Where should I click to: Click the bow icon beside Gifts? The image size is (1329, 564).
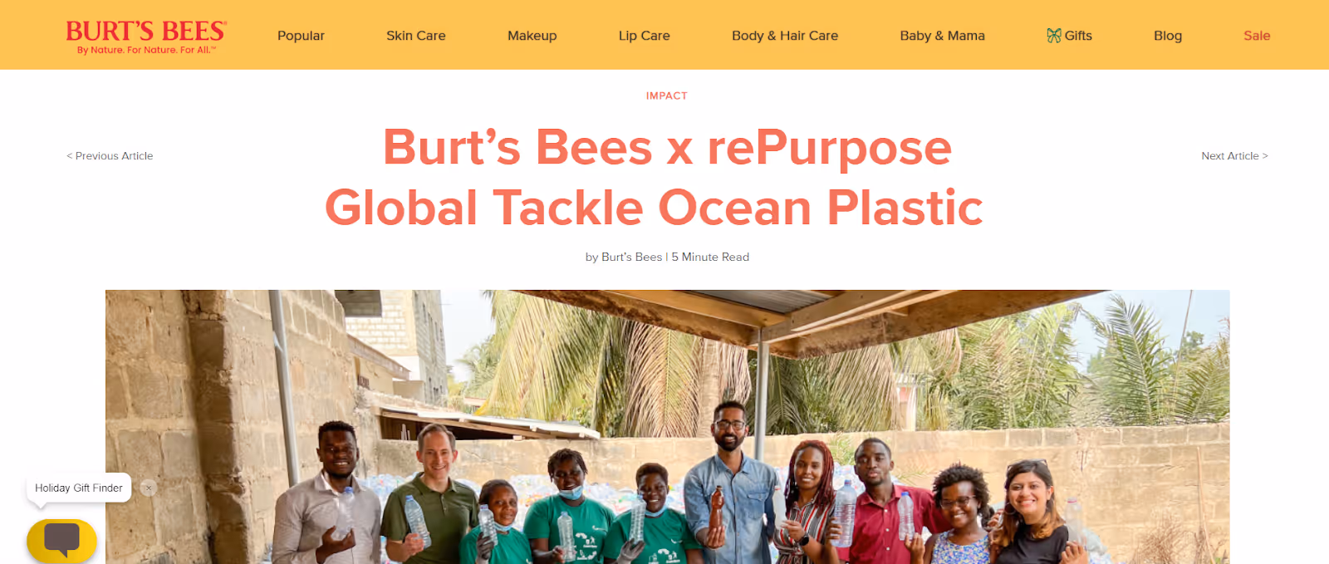click(1053, 36)
